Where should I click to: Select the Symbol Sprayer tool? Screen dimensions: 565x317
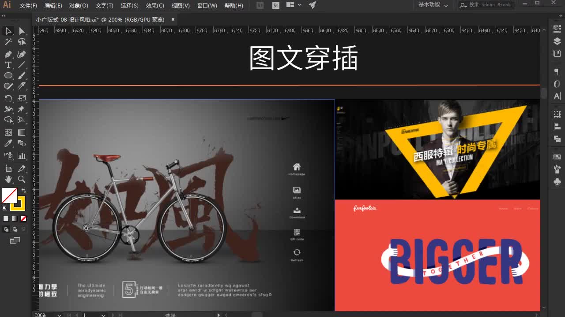(x=8, y=155)
